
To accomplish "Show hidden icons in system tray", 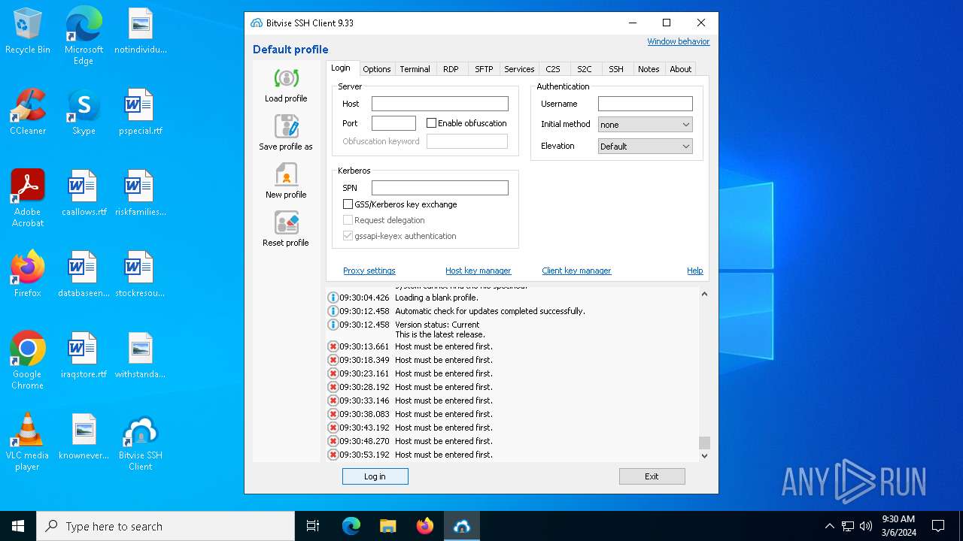I will tap(830, 526).
